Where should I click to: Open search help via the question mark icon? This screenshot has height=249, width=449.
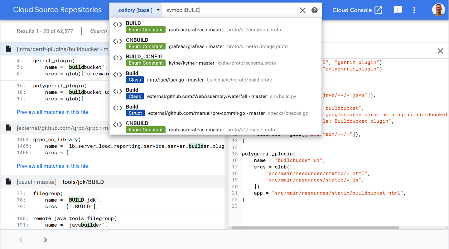point(314,10)
